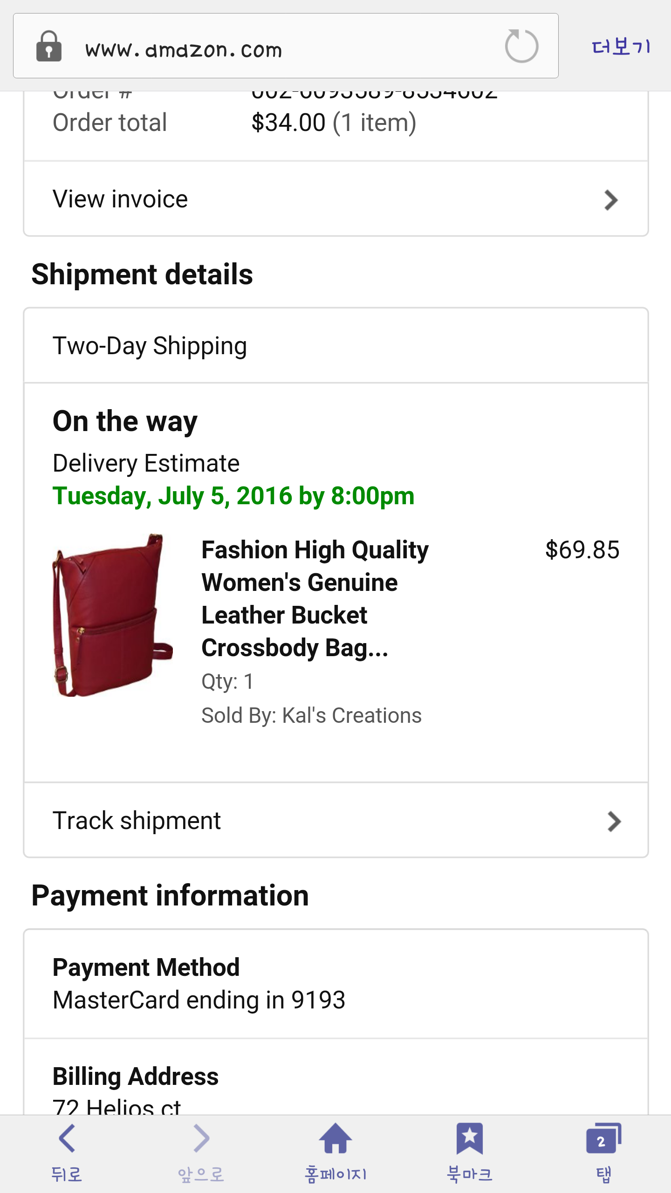The height and width of the screenshot is (1193, 671).
Task: Select the MasterCard ending in 9193 row
Action: [199, 1000]
